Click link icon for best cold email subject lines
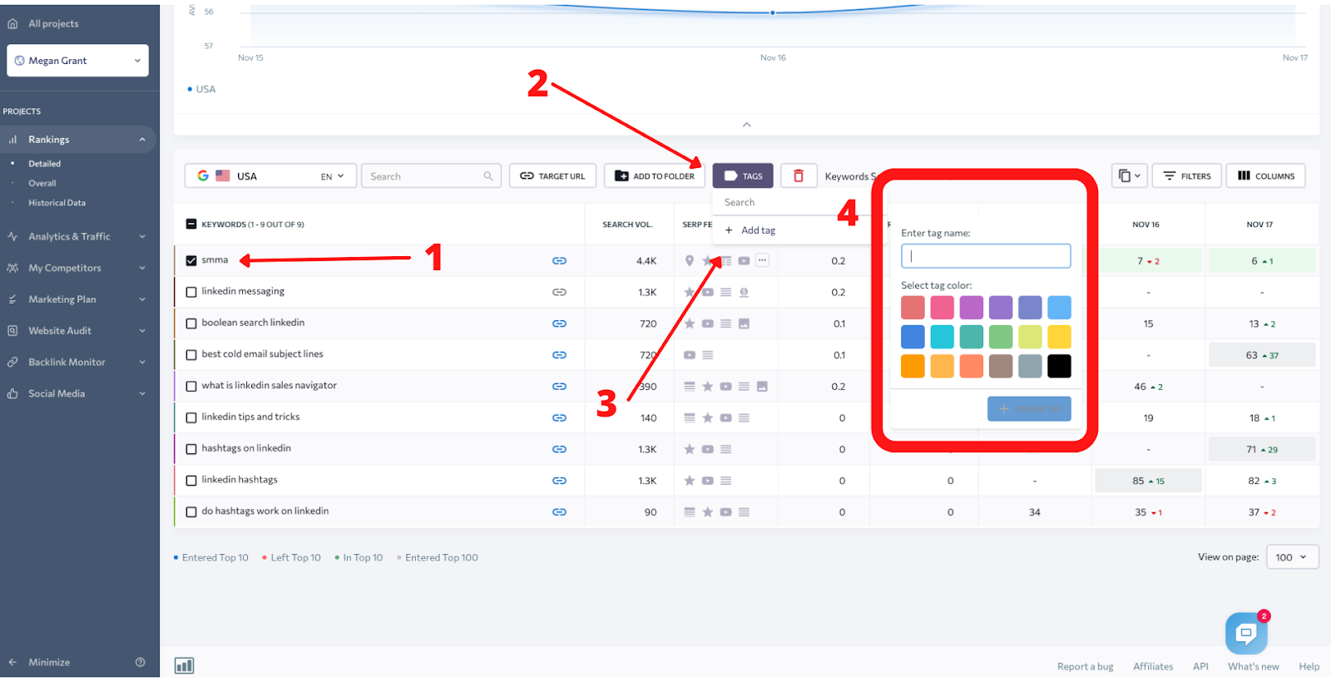The width and height of the screenshot is (1331, 682). coord(559,355)
